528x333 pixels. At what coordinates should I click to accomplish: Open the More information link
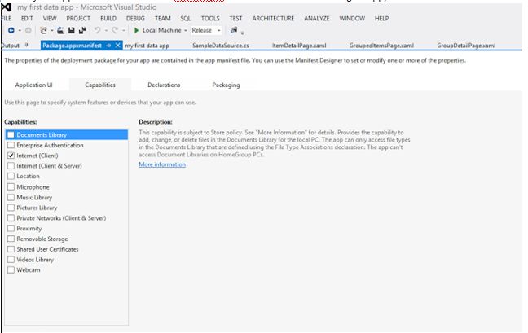tap(162, 164)
